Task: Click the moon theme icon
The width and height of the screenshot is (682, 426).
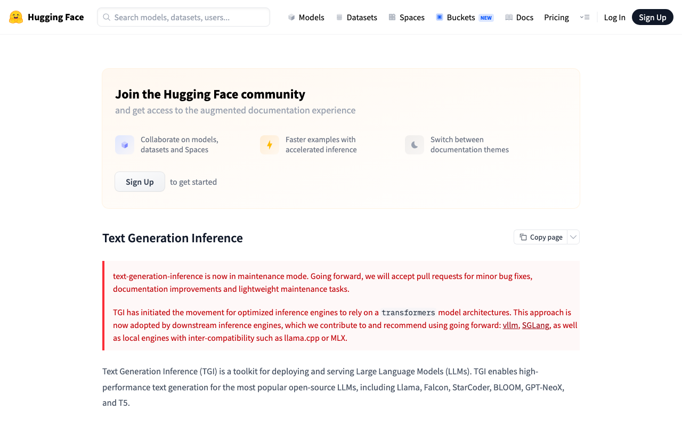Action: (x=415, y=145)
